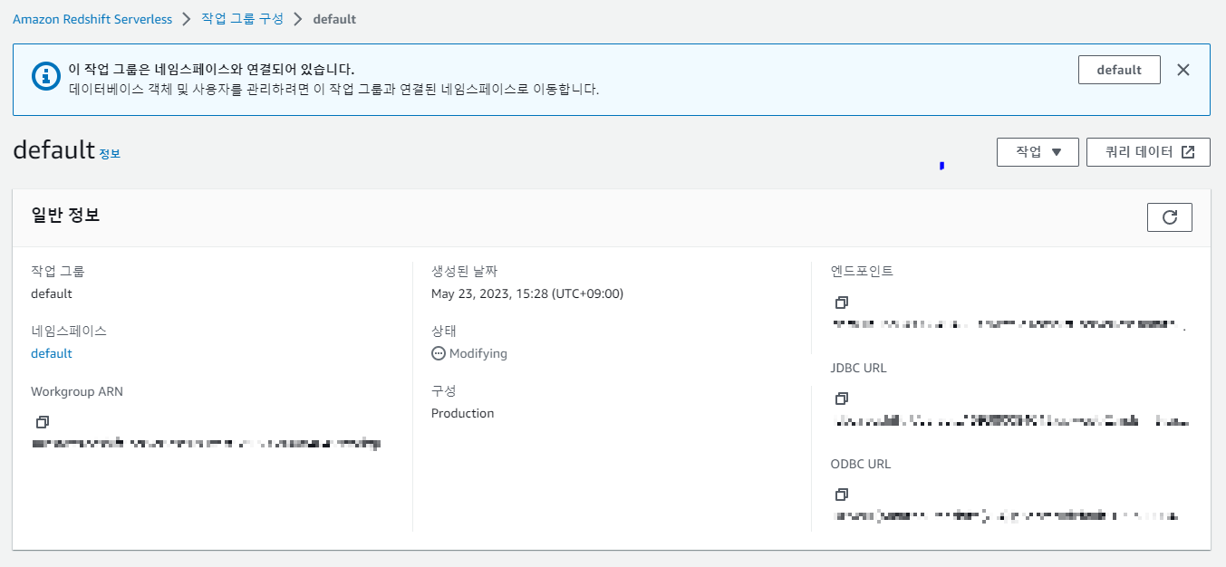Click the Production configuration value
The width and height of the screenshot is (1226, 567).
(463, 413)
